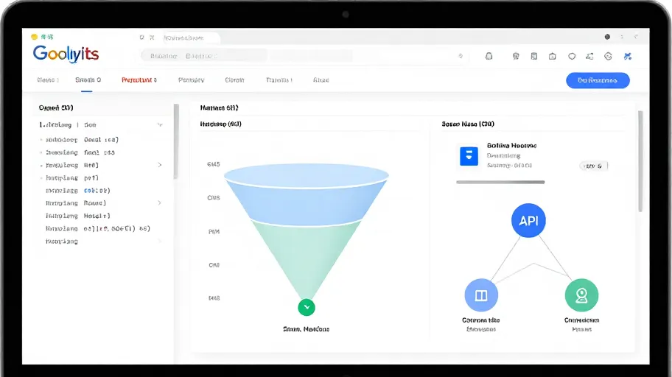The width and height of the screenshot is (672, 377).
Task: Click the funnel axis label 'CR6'
Action: (214, 198)
